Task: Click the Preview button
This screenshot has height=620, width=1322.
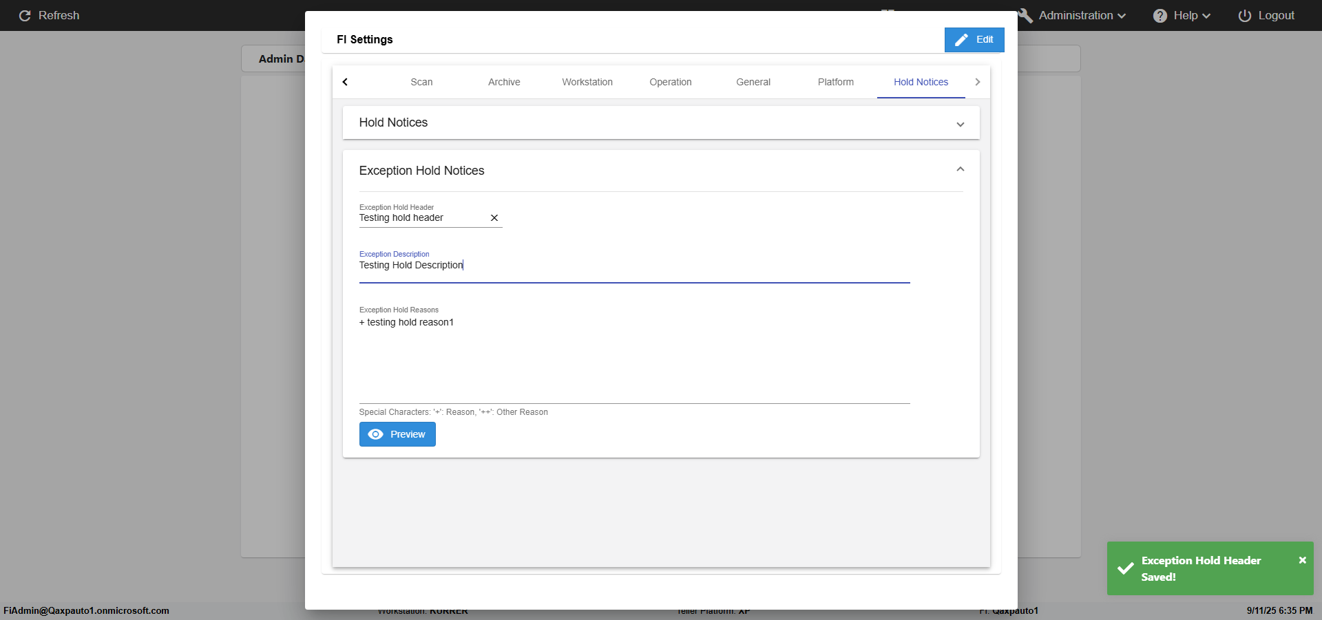Action: tap(397, 434)
